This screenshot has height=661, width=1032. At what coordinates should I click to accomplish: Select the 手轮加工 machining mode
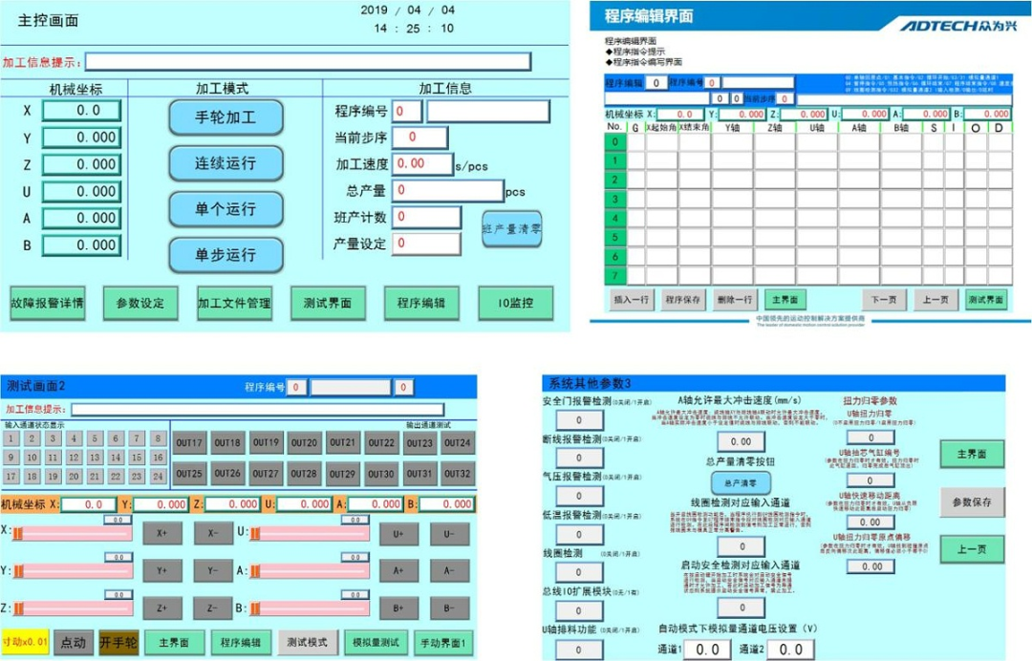(x=226, y=117)
